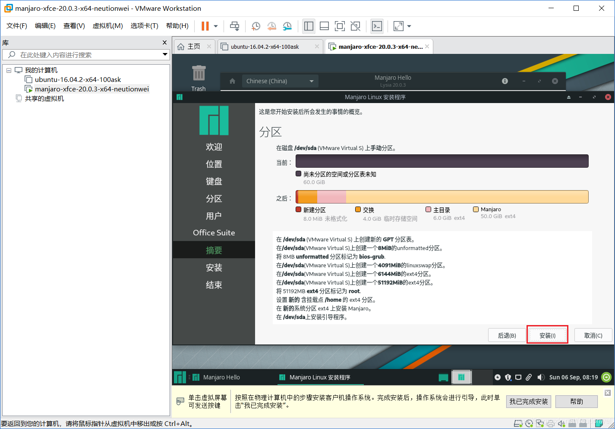Screen dimensions: 615x429
Task: Click the Office Suite installer step
Action: point(214,233)
